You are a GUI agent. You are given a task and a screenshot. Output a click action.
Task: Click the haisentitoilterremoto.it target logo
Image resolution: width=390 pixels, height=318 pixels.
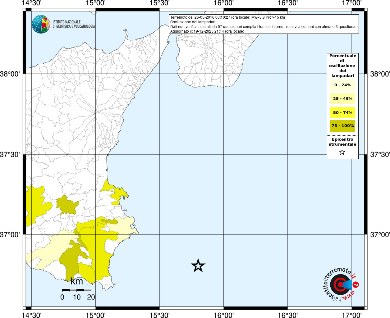[339, 284]
